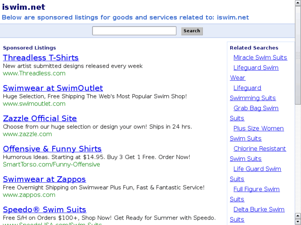Visit the www.swimoutlet.com URL
This screenshot has height=225, width=301.
[34, 104]
